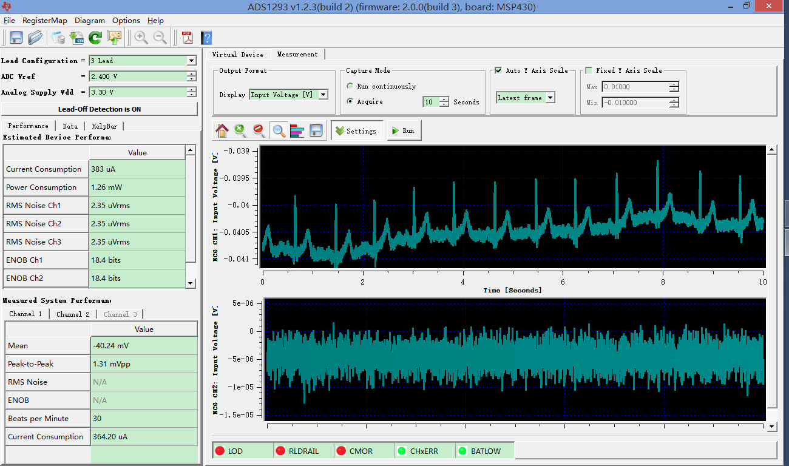The image size is (789, 466).
Task: Select the Run continuously radio button
Action: (x=350, y=86)
